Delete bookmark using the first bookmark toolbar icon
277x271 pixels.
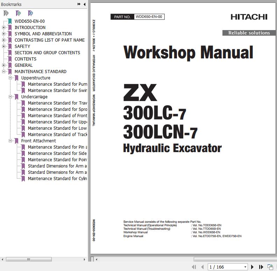click(6, 13)
